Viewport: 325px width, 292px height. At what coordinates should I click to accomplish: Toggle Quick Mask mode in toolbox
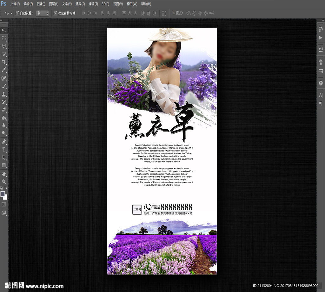(4, 204)
